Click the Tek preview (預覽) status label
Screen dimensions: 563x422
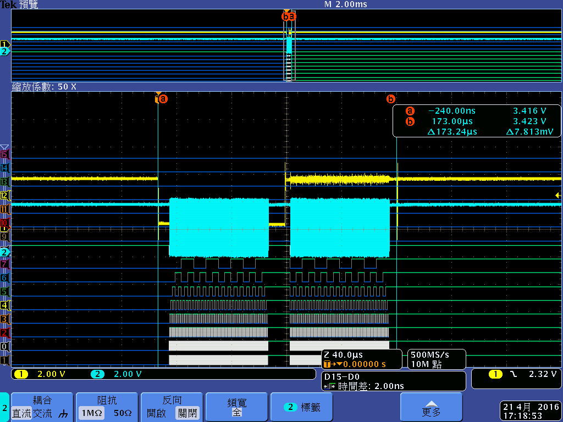click(19, 4)
